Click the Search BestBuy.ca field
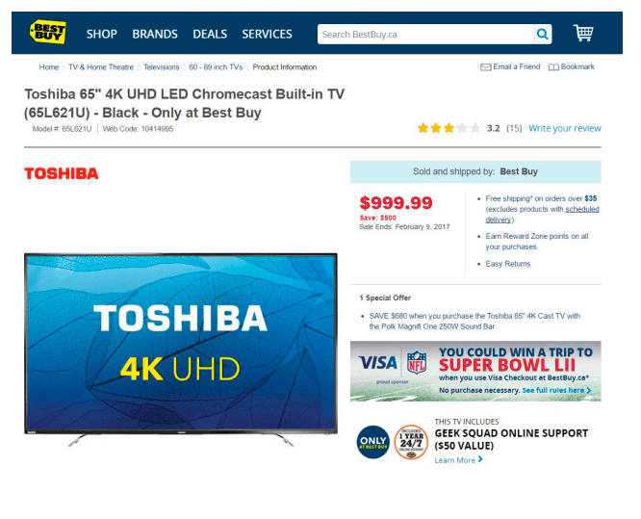 click(425, 35)
